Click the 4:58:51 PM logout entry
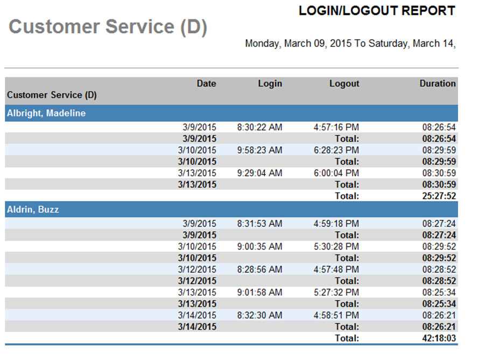The width and height of the screenshot is (477, 354). (336, 315)
